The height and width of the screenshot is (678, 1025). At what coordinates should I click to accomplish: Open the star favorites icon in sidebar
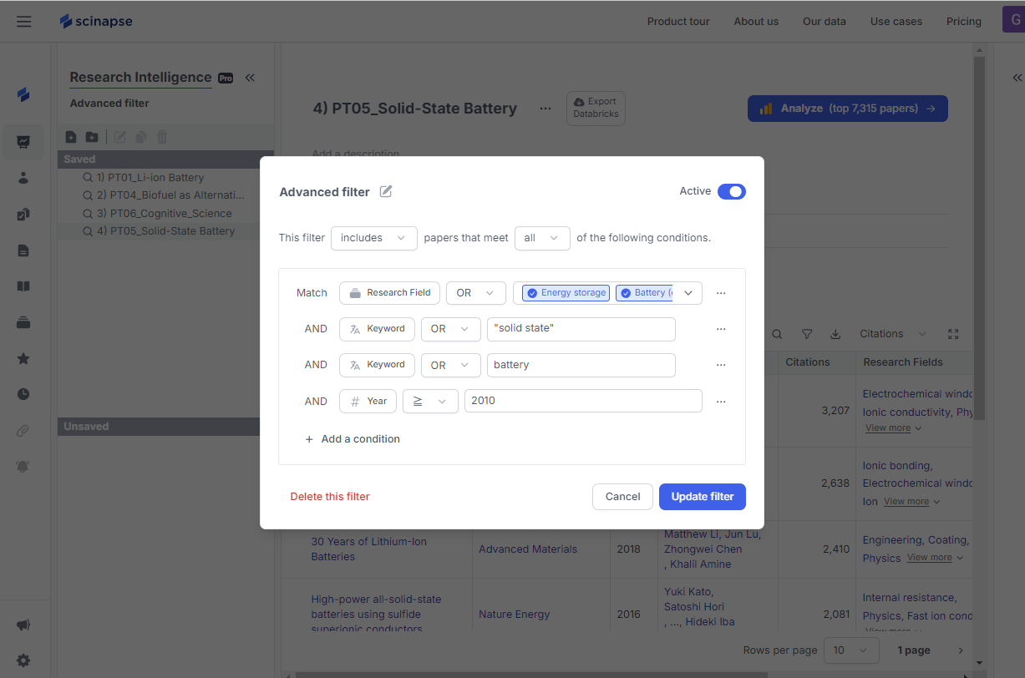pyautogui.click(x=23, y=358)
